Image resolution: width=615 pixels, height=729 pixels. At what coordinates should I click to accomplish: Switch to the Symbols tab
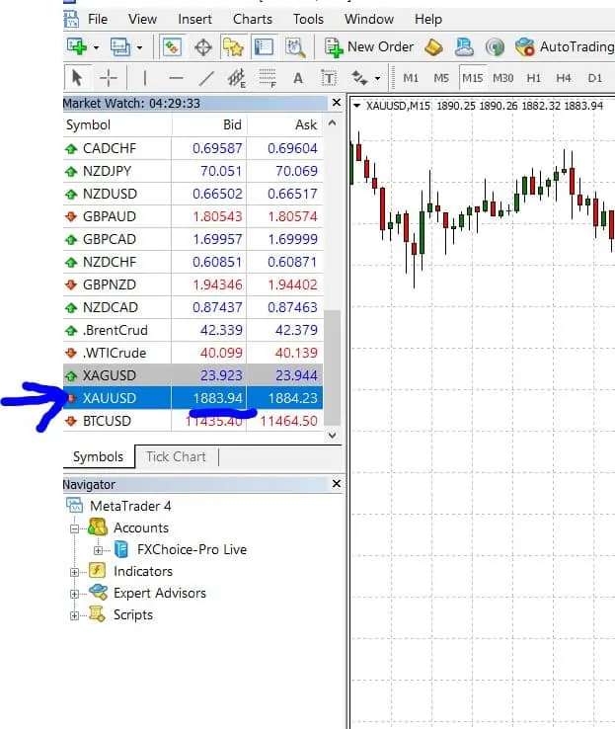99,456
